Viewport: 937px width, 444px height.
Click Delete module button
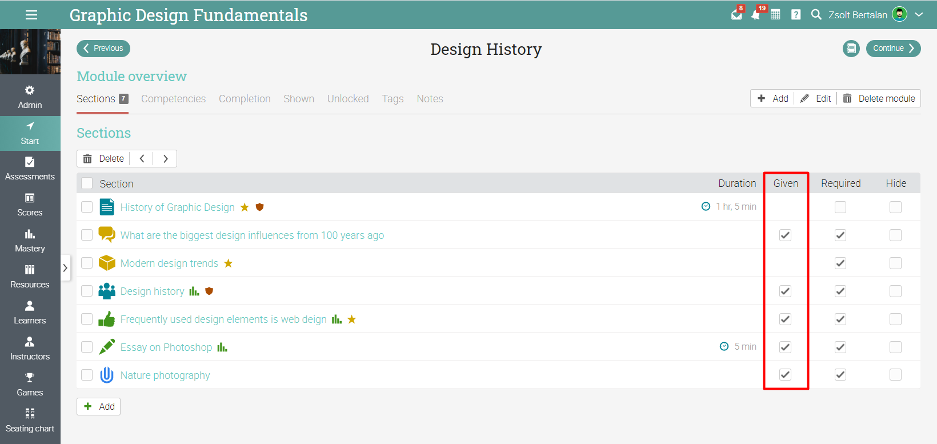[879, 98]
